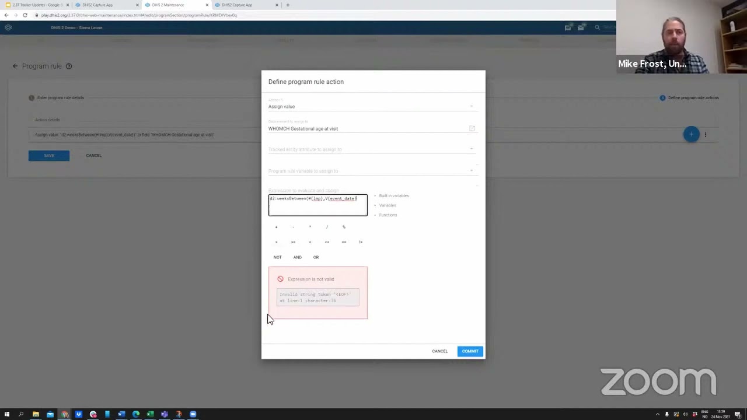The height and width of the screenshot is (420, 747).
Task: Open the help icon beside Program rule
Action: (x=69, y=66)
